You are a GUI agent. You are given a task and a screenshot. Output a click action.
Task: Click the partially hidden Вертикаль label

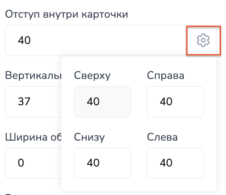(x=33, y=75)
